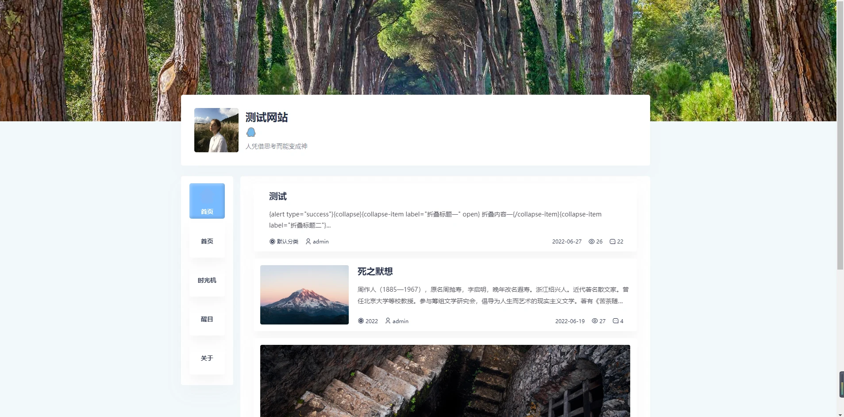Click the category circle icon before 2022
The image size is (844, 417).
coord(361,321)
